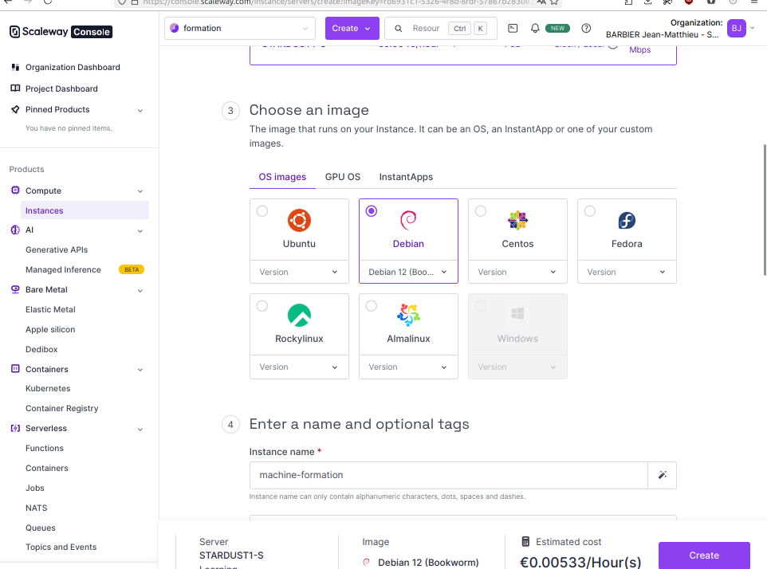Click the Serverless icon
Image resolution: width=767 pixels, height=569 pixels.
click(15, 428)
